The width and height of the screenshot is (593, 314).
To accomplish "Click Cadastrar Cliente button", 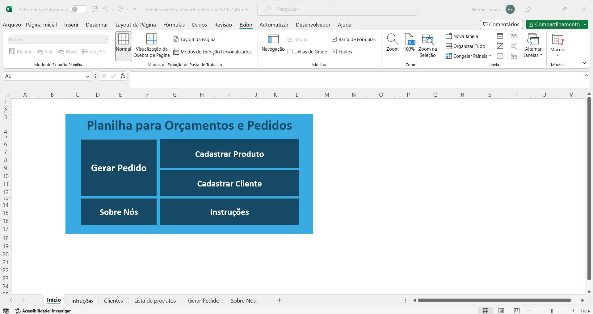I will point(229,183).
